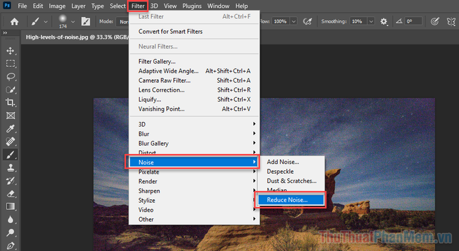
Task: Select the Rectangular Marquee tool
Action: [10, 64]
